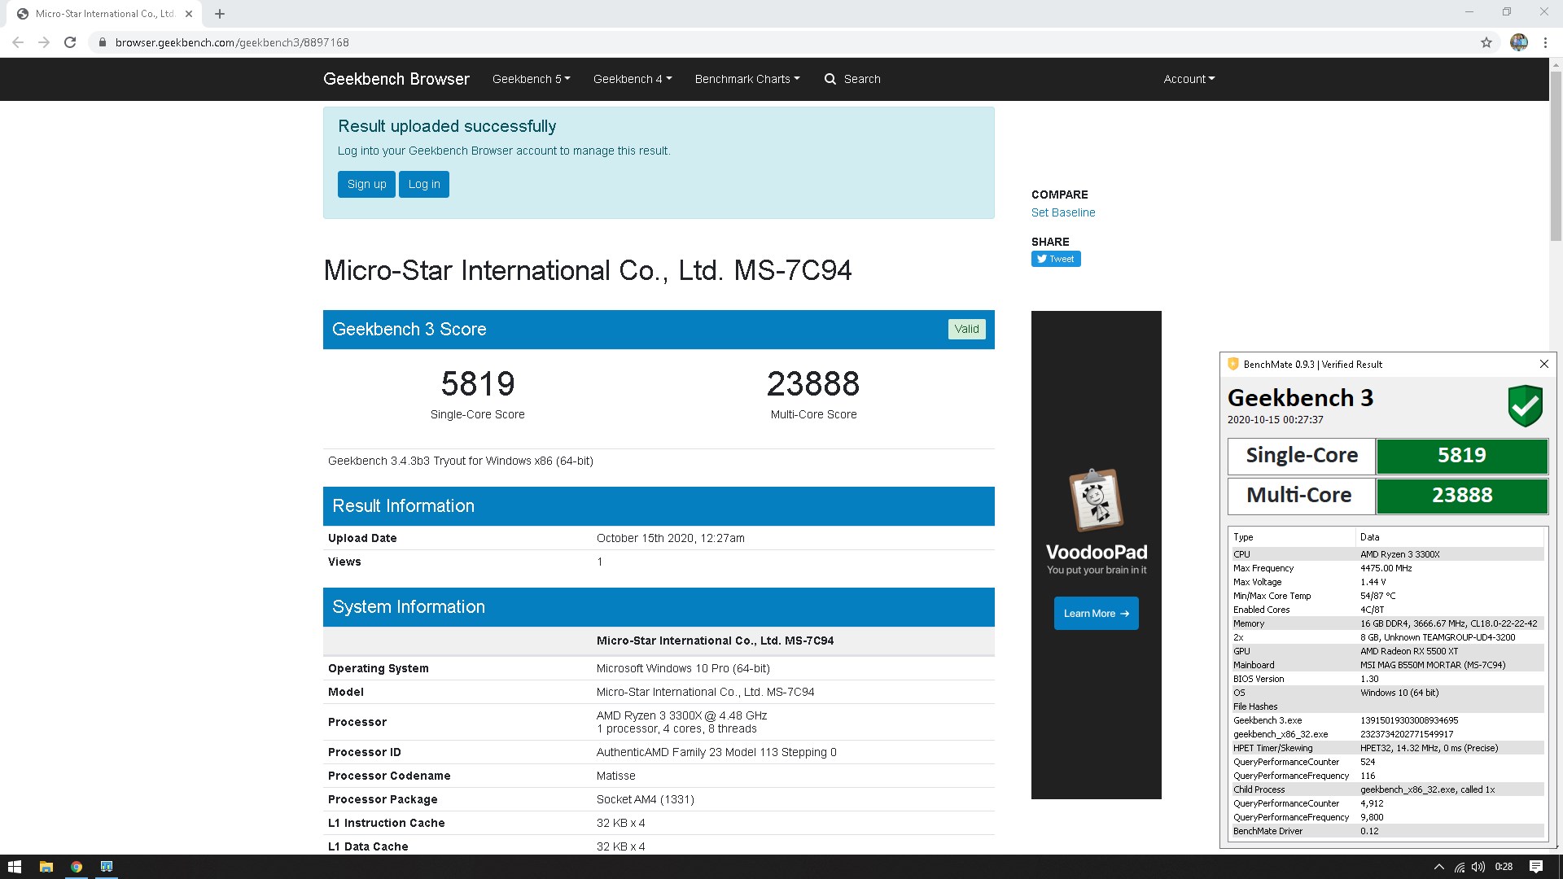Open the Windows notification center
The width and height of the screenshot is (1563, 879).
point(1536,867)
